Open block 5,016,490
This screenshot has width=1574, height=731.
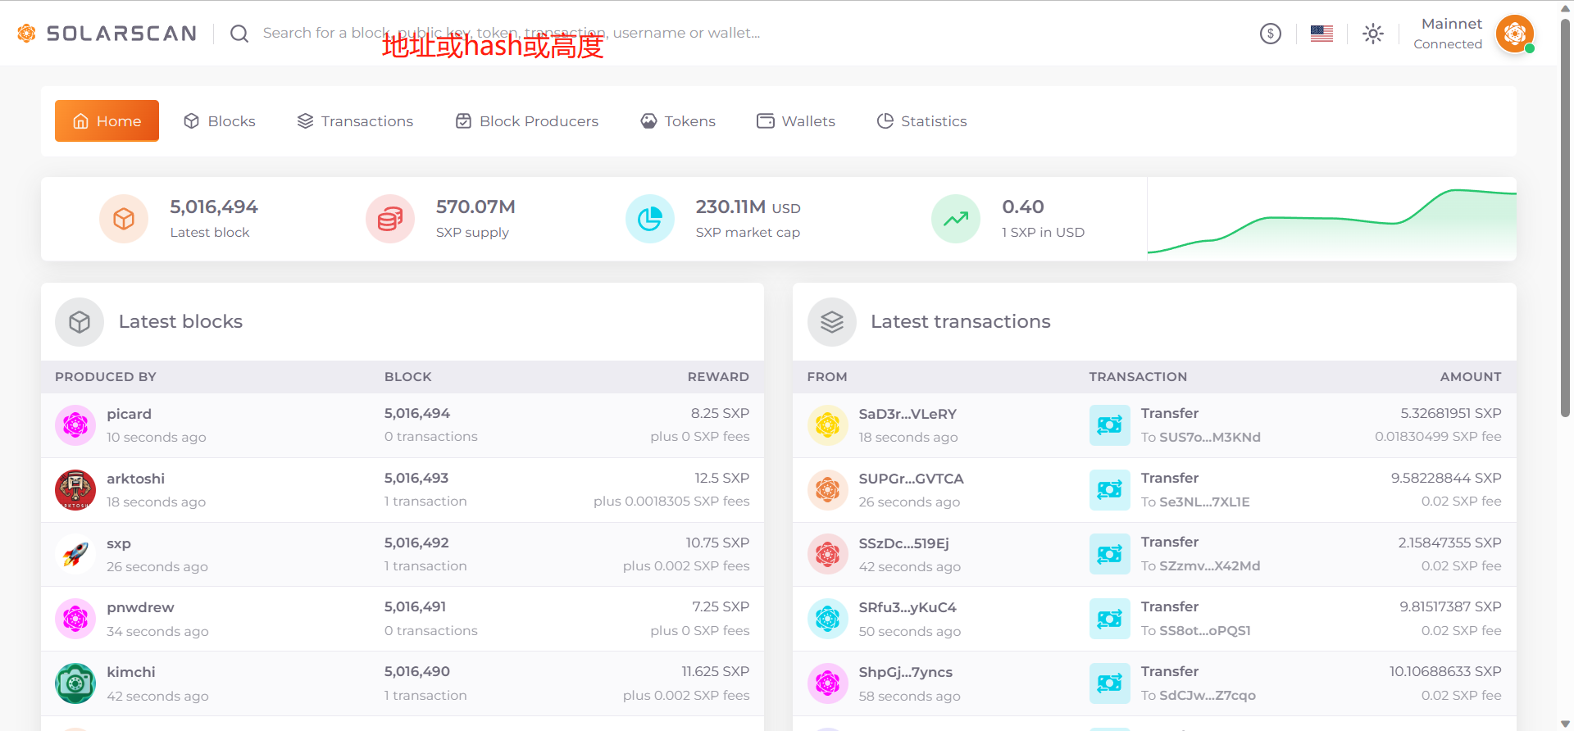click(417, 671)
